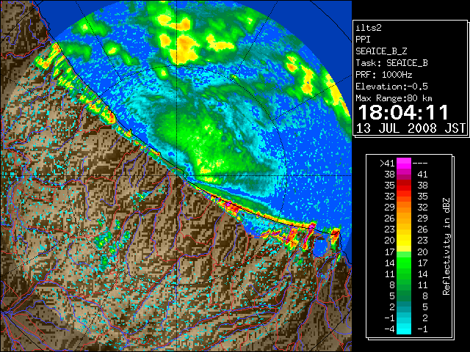Select the '13 JUL 2008 JST' date
Viewport: 470px width, 352px height.
tap(411, 128)
